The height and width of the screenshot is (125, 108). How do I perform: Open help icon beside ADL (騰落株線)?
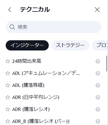point(98,85)
